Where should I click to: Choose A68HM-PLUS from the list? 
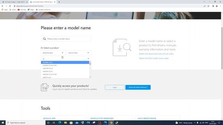(65, 68)
